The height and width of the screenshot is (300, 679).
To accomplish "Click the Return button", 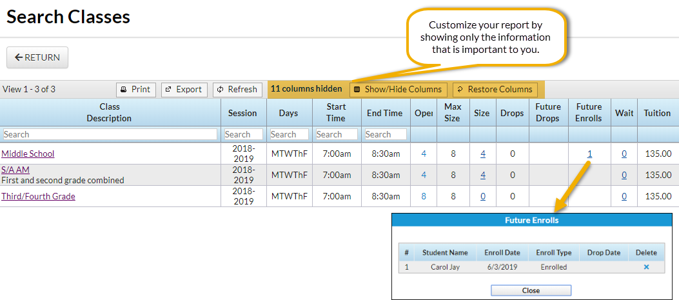I will coord(37,57).
